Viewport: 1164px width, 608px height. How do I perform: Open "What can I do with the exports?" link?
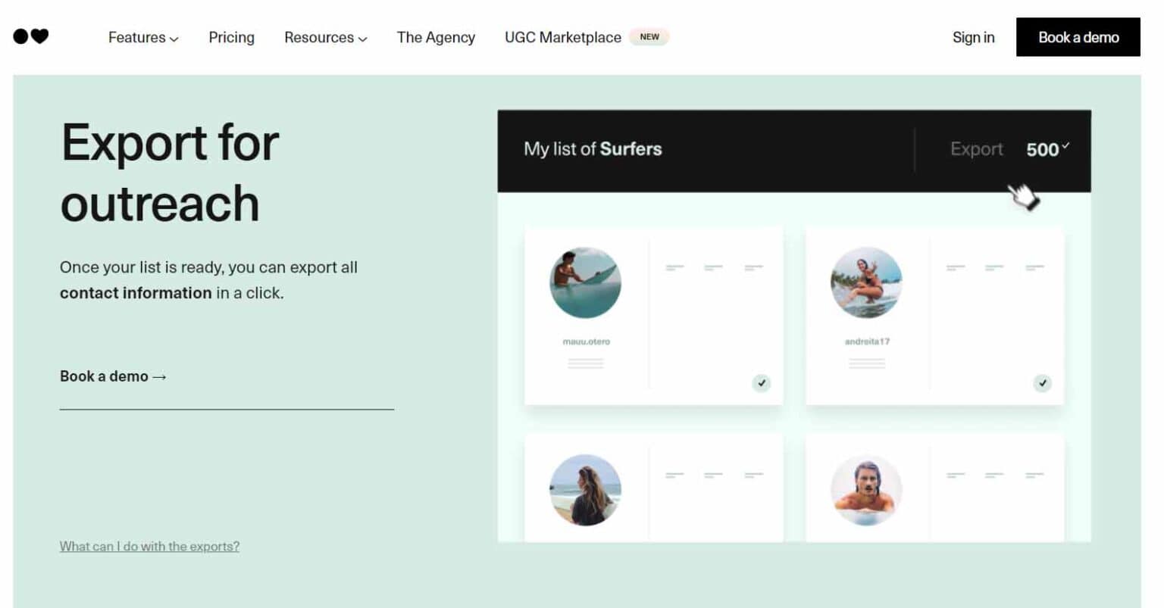[x=149, y=546]
